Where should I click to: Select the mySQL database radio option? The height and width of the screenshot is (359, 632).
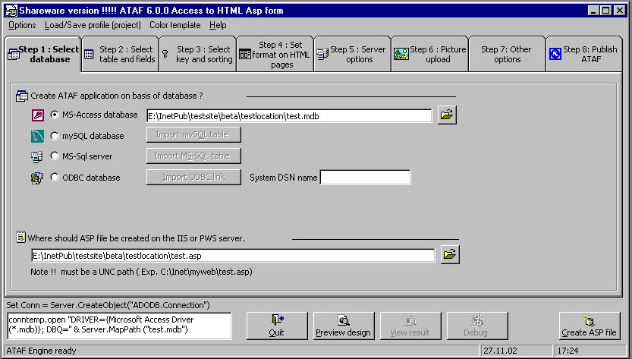55,137
